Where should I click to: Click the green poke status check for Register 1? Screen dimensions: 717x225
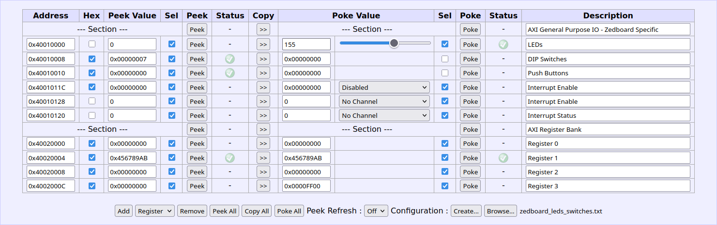[x=503, y=158]
